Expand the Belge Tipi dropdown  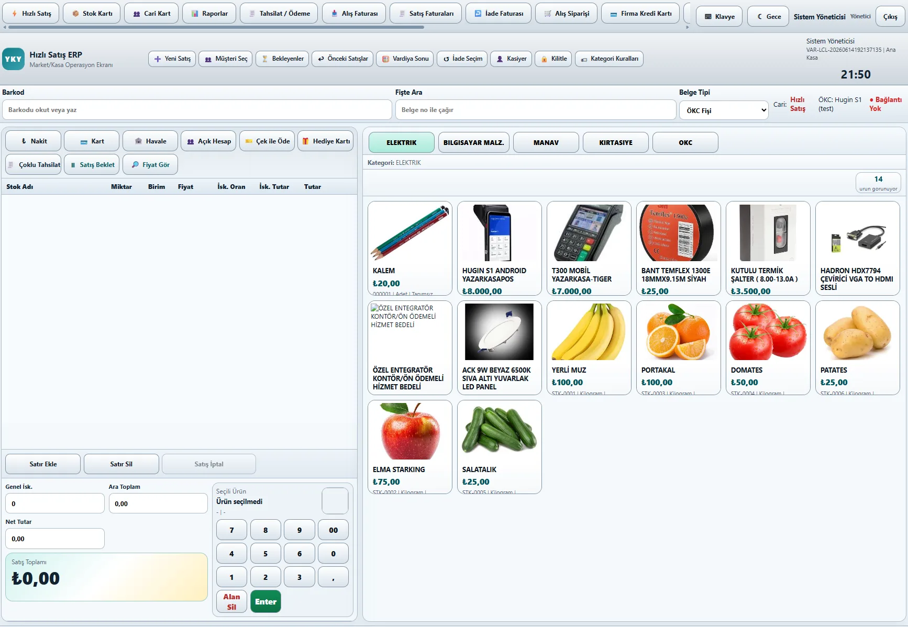point(724,110)
